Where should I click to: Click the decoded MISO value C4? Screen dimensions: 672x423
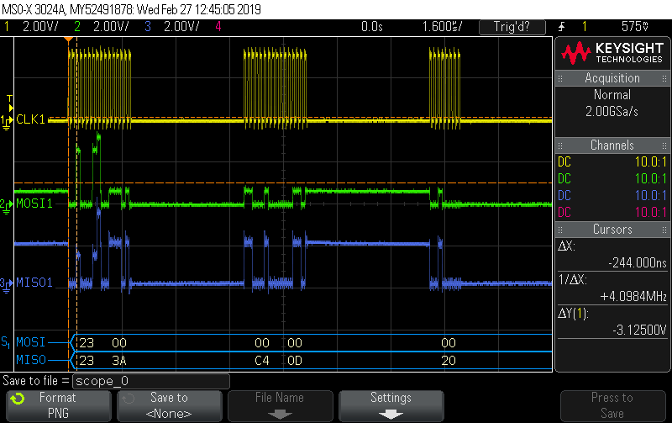tap(262, 361)
